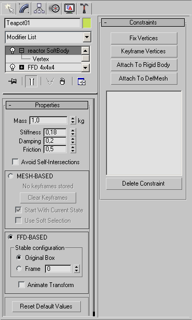Click the Fix Vertices button
This screenshot has height=320, width=192.
pos(144,38)
